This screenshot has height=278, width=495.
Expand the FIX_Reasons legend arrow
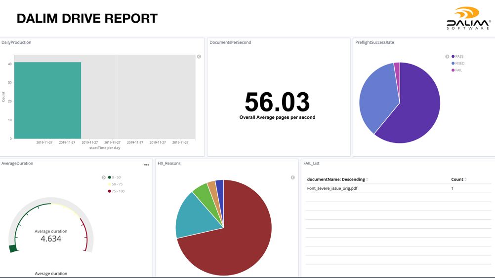292,177
